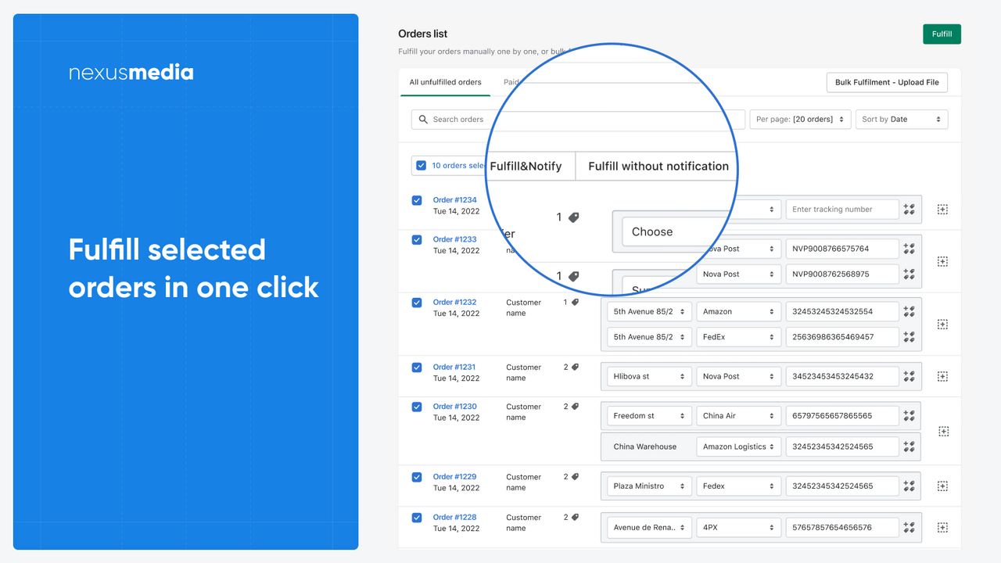Click the tag icon next to 57657857654656576

pos(909,527)
